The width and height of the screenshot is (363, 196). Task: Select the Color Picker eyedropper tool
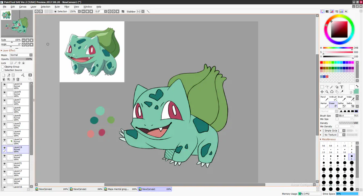[342, 92]
